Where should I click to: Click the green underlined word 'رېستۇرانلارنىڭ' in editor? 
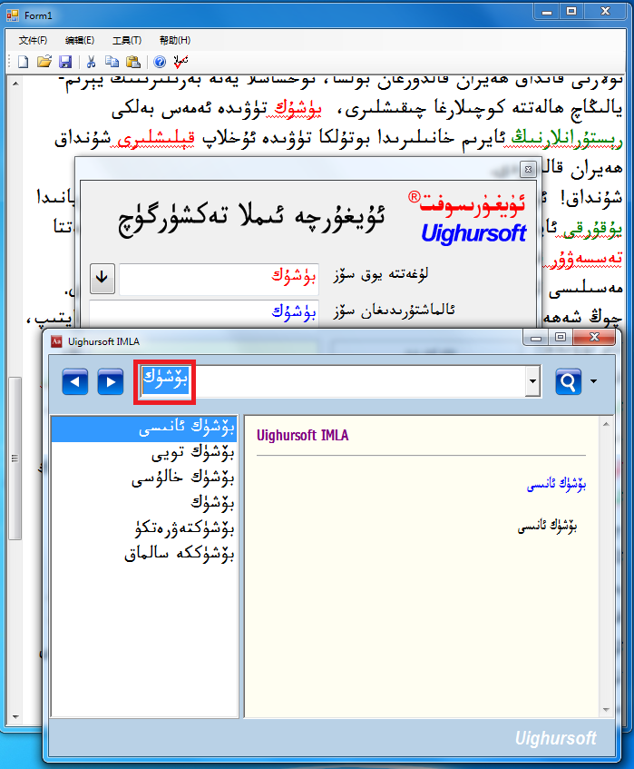566,138
